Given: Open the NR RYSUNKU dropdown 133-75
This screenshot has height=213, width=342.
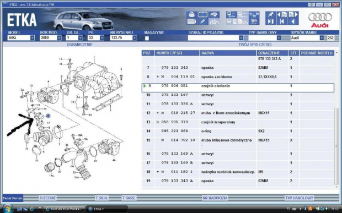Looking at the screenshot, I should tap(135, 38).
